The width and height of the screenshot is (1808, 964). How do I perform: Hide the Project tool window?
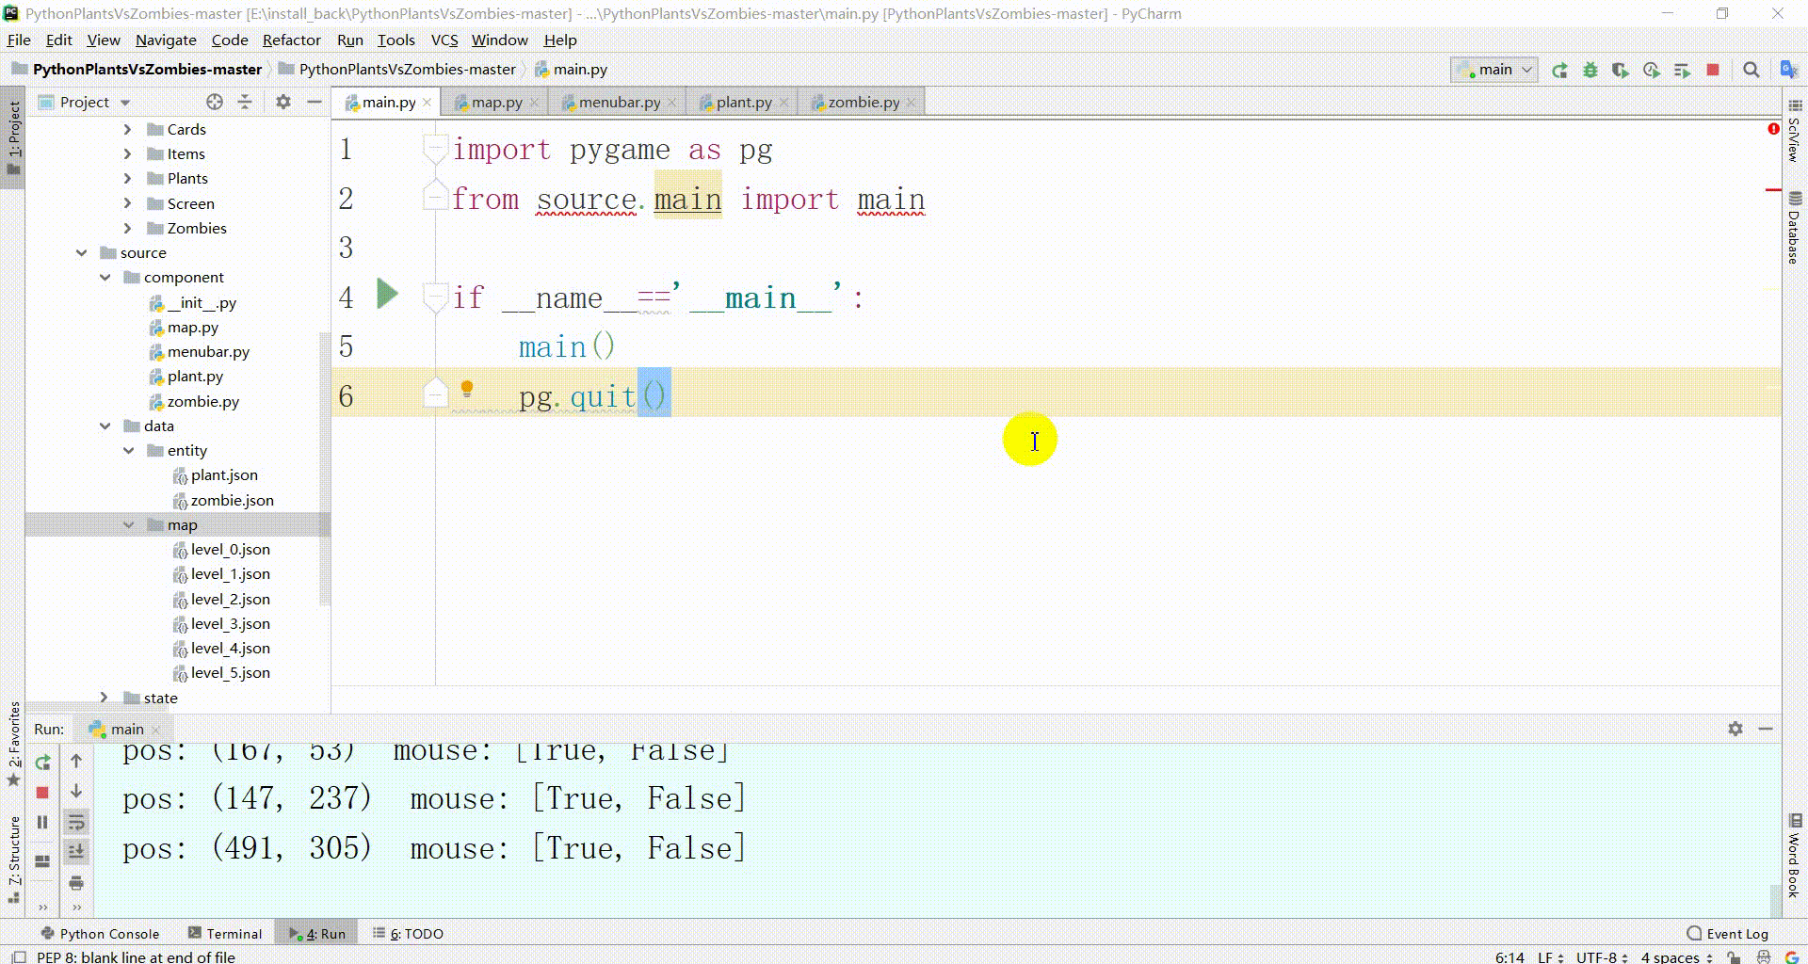click(315, 102)
